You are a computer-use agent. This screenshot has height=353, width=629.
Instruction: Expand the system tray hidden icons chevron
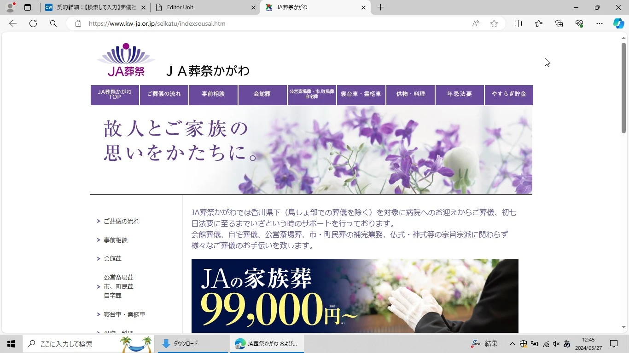tap(512, 344)
